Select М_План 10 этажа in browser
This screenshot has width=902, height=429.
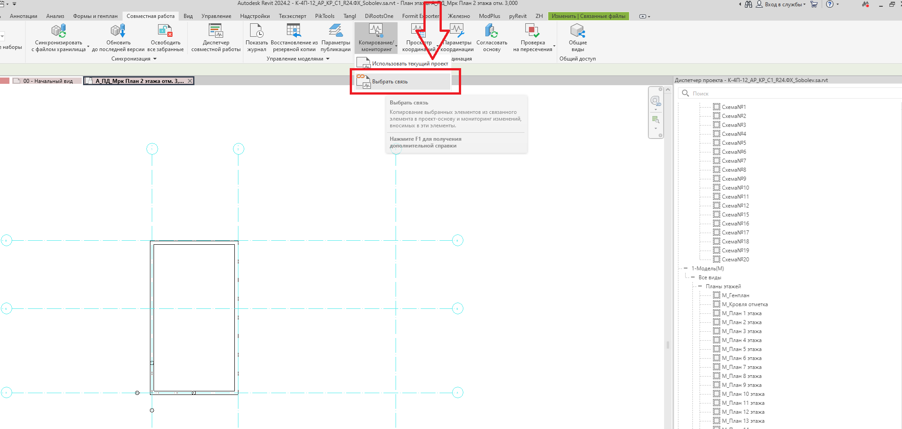tap(743, 394)
